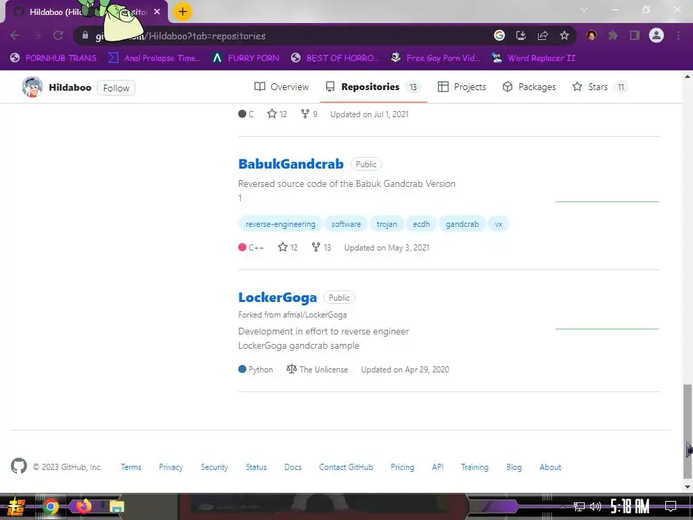Open the Privacy footer link
Viewport: 693px width, 520px height.
point(171,467)
